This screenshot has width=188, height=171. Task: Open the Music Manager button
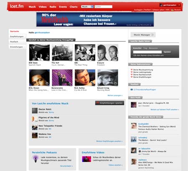pos(143,35)
